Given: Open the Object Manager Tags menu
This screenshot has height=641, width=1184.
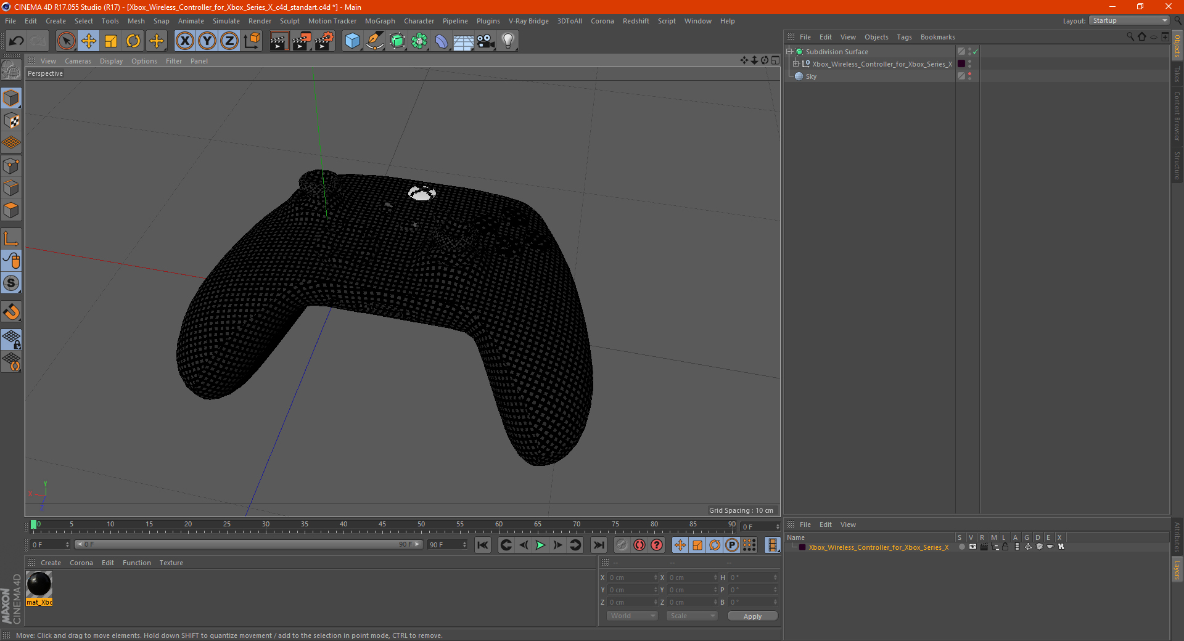Looking at the screenshot, I should 904,37.
